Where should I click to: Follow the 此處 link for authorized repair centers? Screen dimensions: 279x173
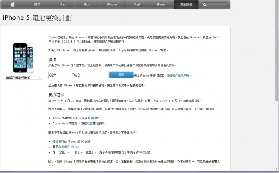click(90, 118)
